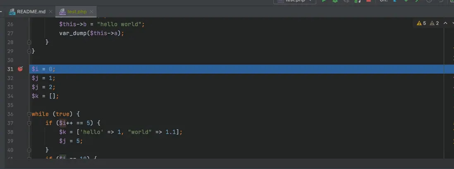The width and height of the screenshot is (454, 169).
Task: Collapse the if block fold marker on line 37
Action: (29, 123)
